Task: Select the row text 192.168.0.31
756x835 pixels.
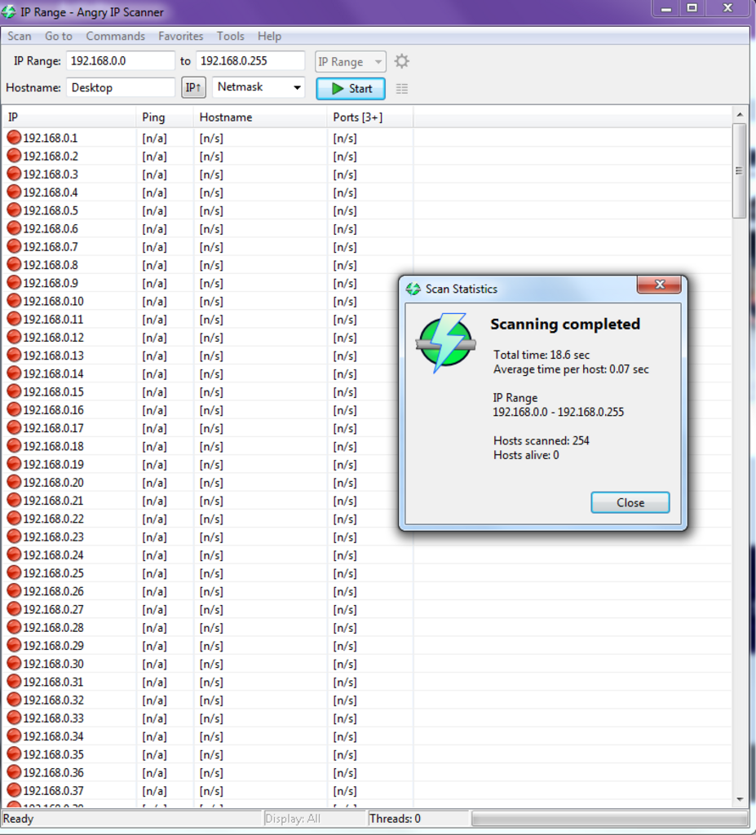Action: point(53,682)
